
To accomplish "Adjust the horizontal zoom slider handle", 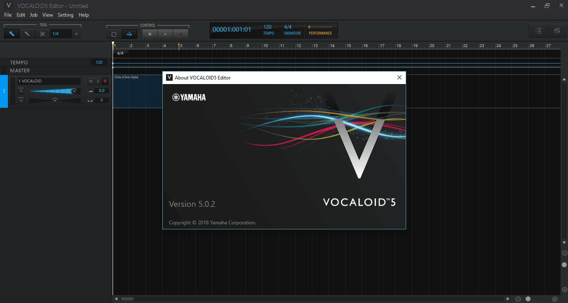I will coord(528,299).
